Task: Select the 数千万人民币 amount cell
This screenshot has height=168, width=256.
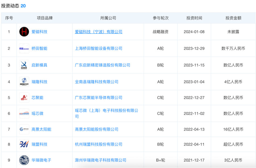Action: click(x=233, y=48)
